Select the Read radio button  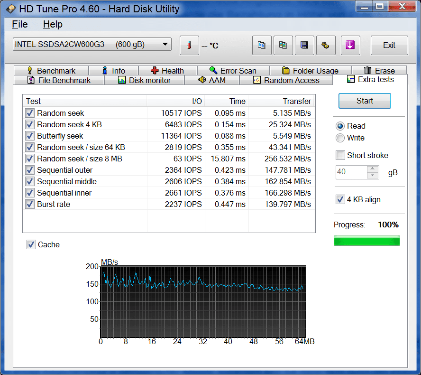coord(340,126)
